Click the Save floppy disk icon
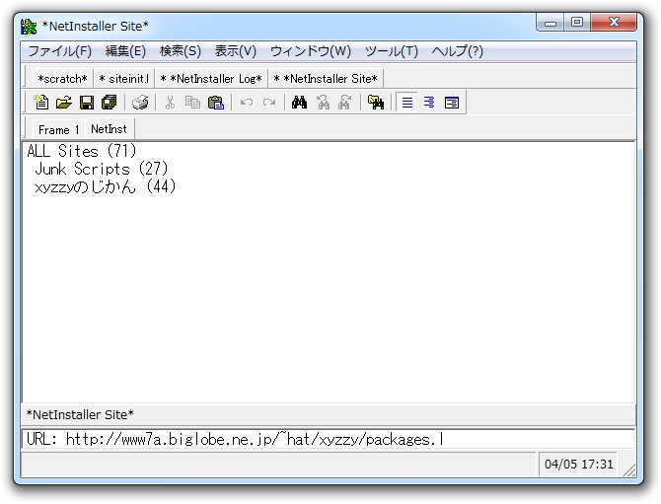The height and width of the screenshot is (504, 661). click(x=87, y=103)
